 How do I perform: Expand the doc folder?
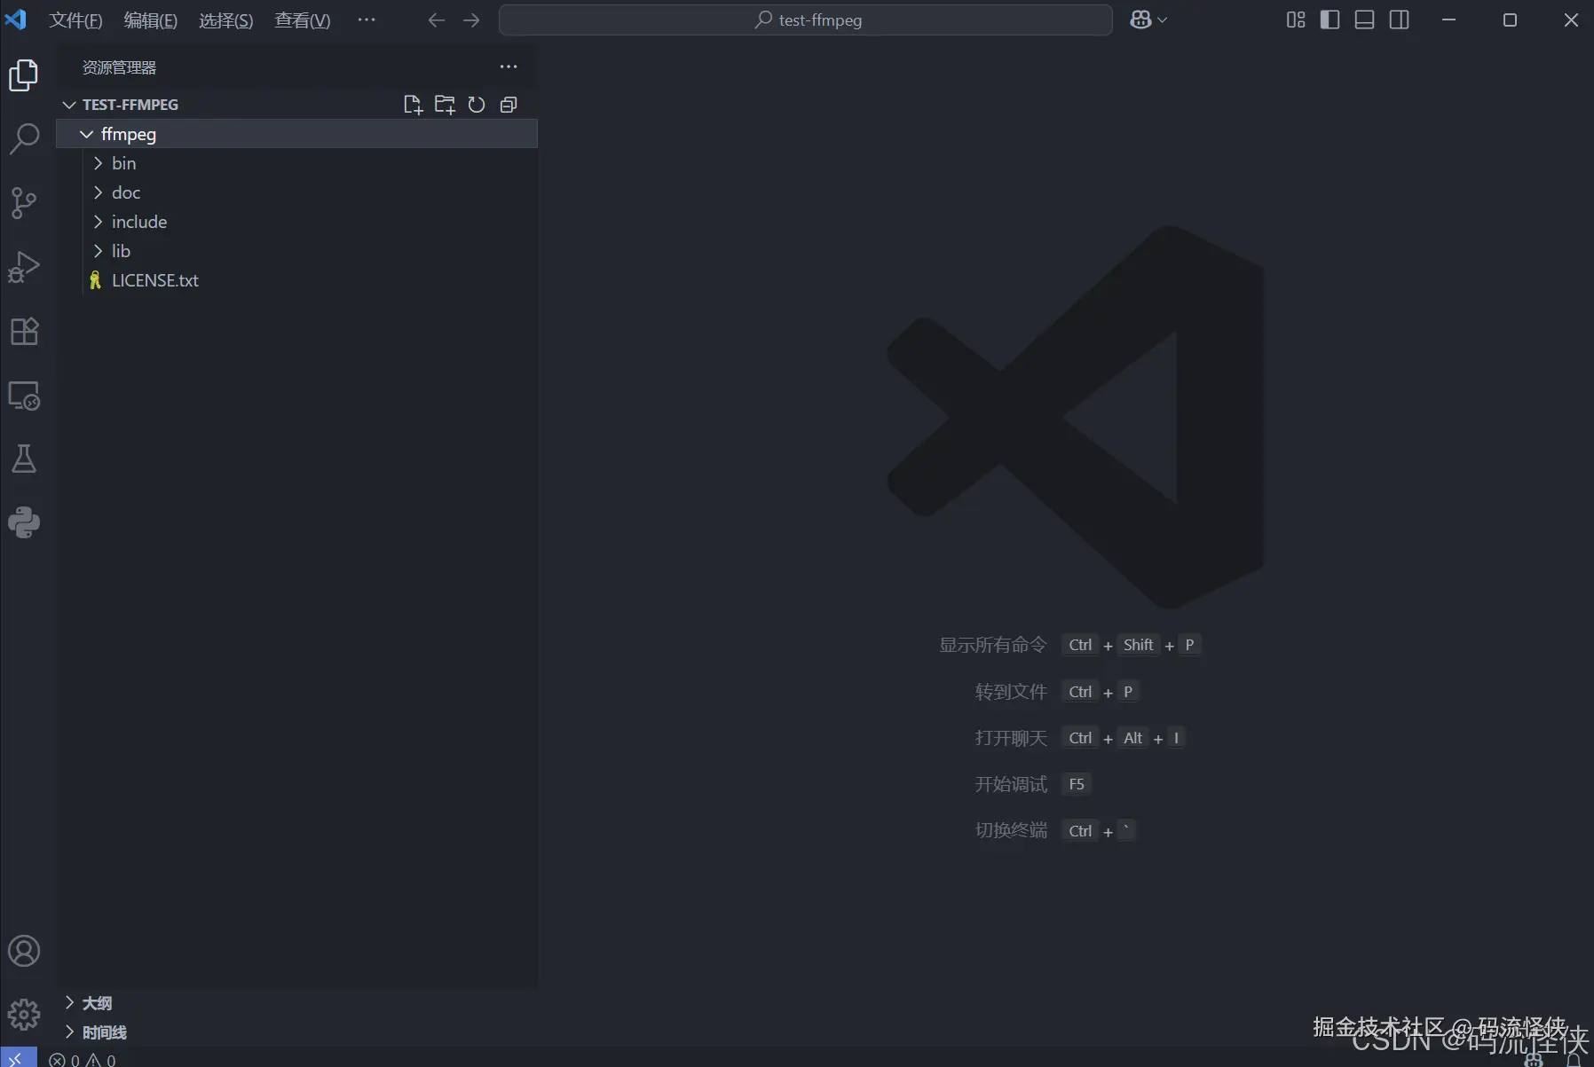(297, 192)
